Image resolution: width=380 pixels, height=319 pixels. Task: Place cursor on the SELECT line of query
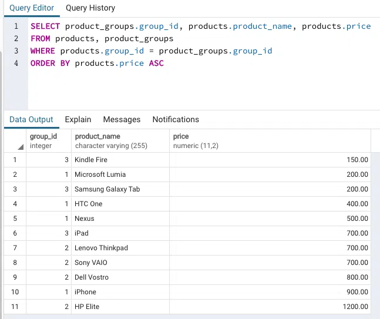(x=201, y=26)
